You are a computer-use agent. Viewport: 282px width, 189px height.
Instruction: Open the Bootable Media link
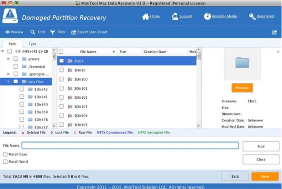[x=224, y=16]
